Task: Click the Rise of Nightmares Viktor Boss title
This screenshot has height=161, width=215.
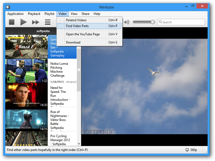Action: [59, 120]
